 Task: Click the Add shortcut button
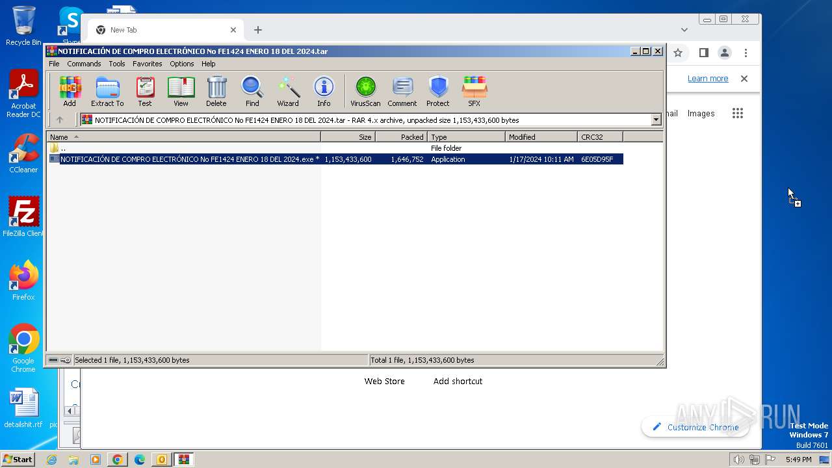tap(458, 381)
